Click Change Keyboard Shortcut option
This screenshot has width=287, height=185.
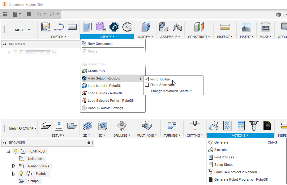(x=172, y=91)
